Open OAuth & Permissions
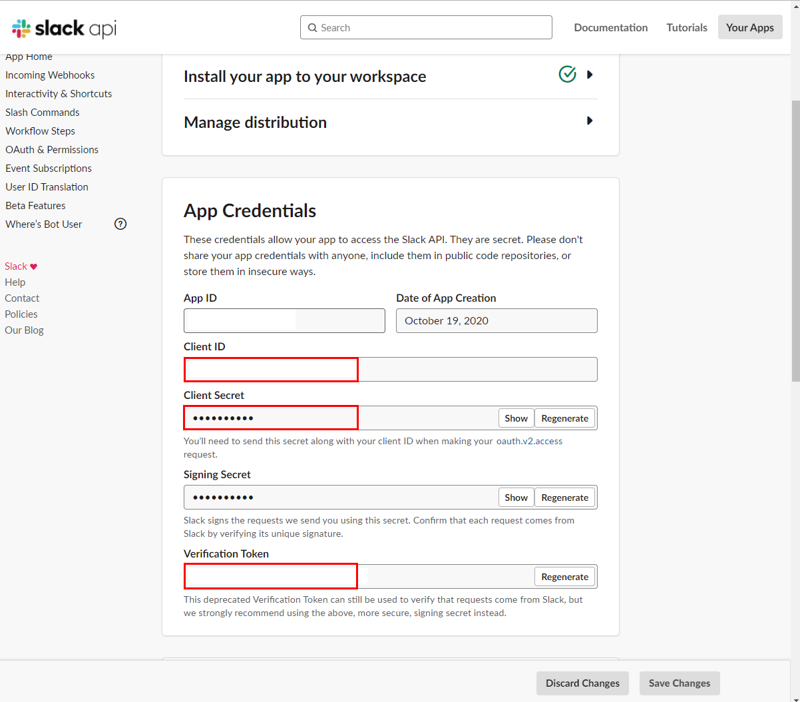800x702 pixels. point(52,150)
